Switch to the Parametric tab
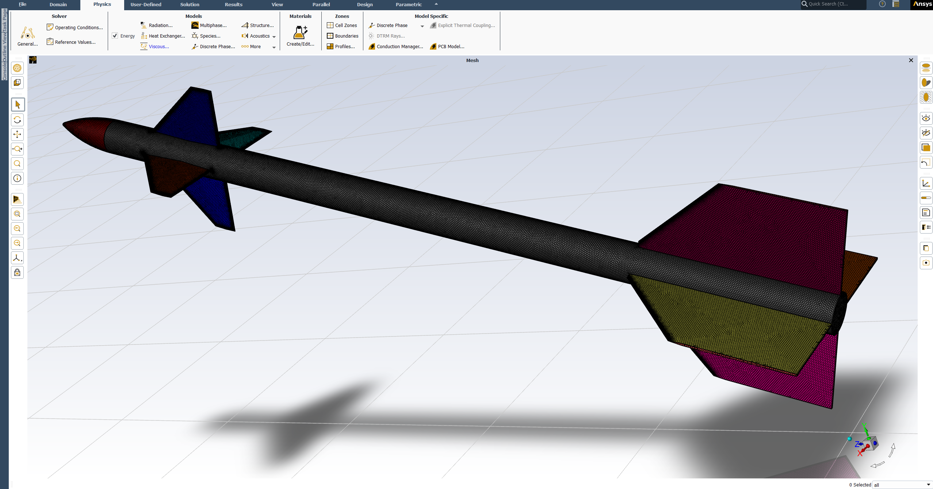933x489 pixels. 409,4
